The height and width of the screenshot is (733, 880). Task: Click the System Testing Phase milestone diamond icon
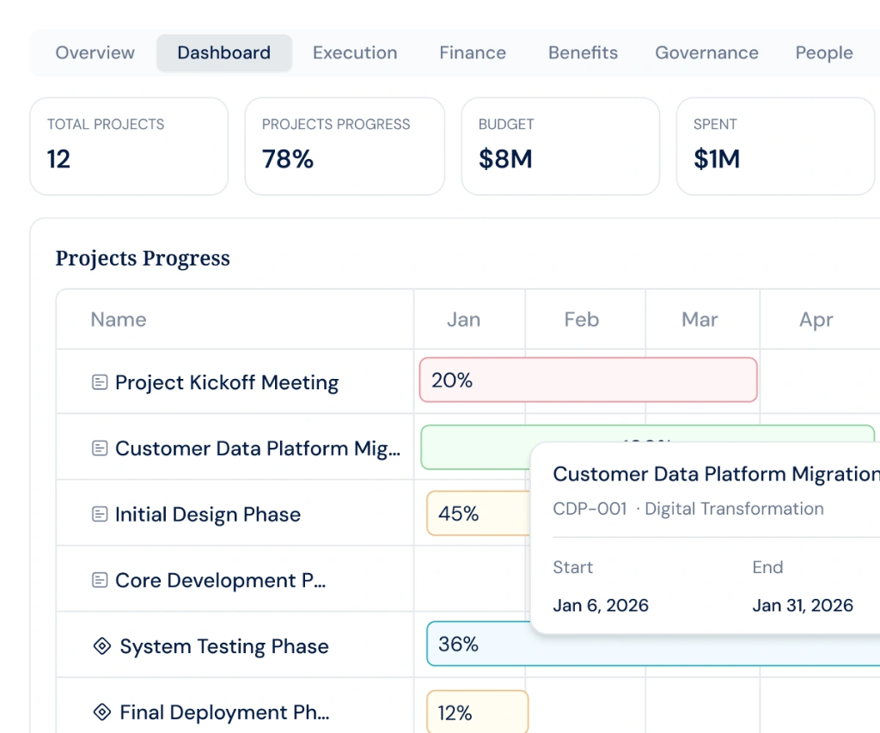point(102,646)
